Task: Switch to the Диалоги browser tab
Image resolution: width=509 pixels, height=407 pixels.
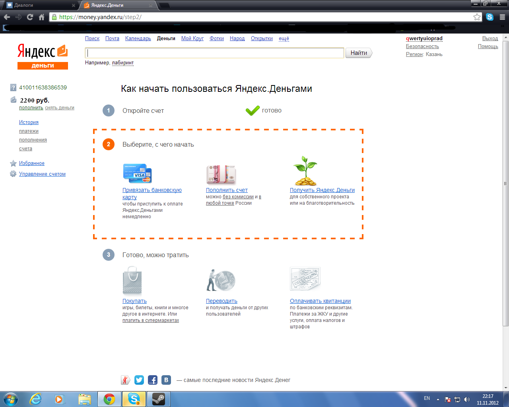Action: coord(39,5)
